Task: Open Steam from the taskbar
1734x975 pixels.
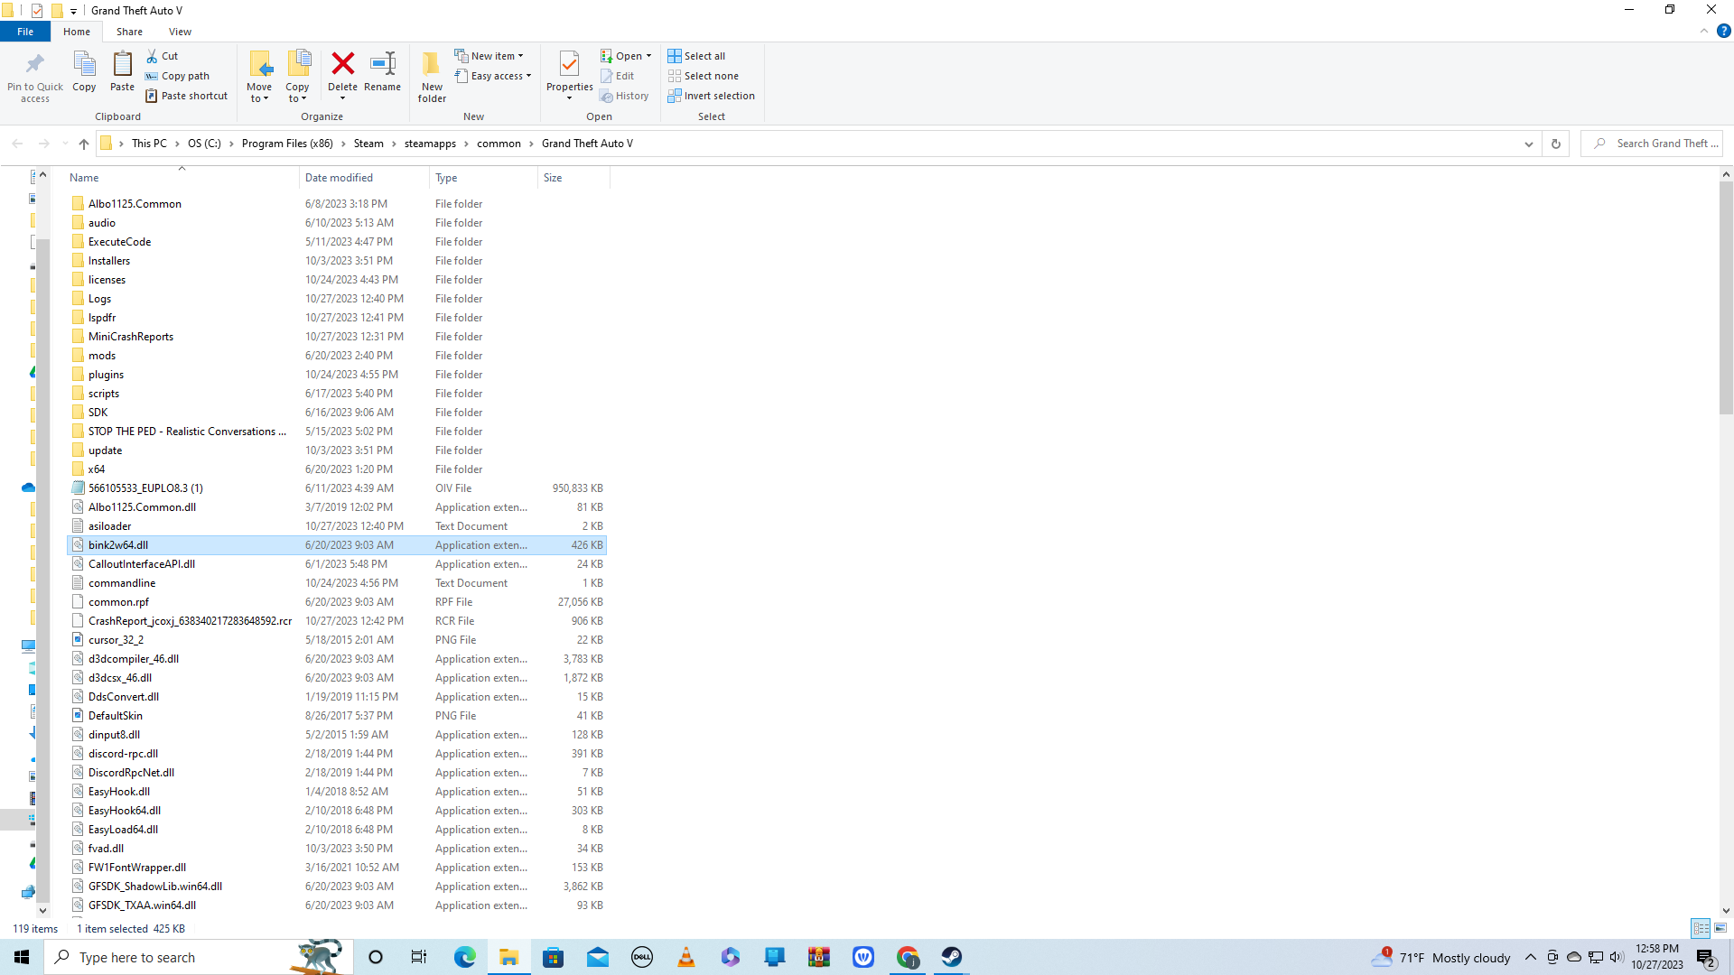Action: 951,957
